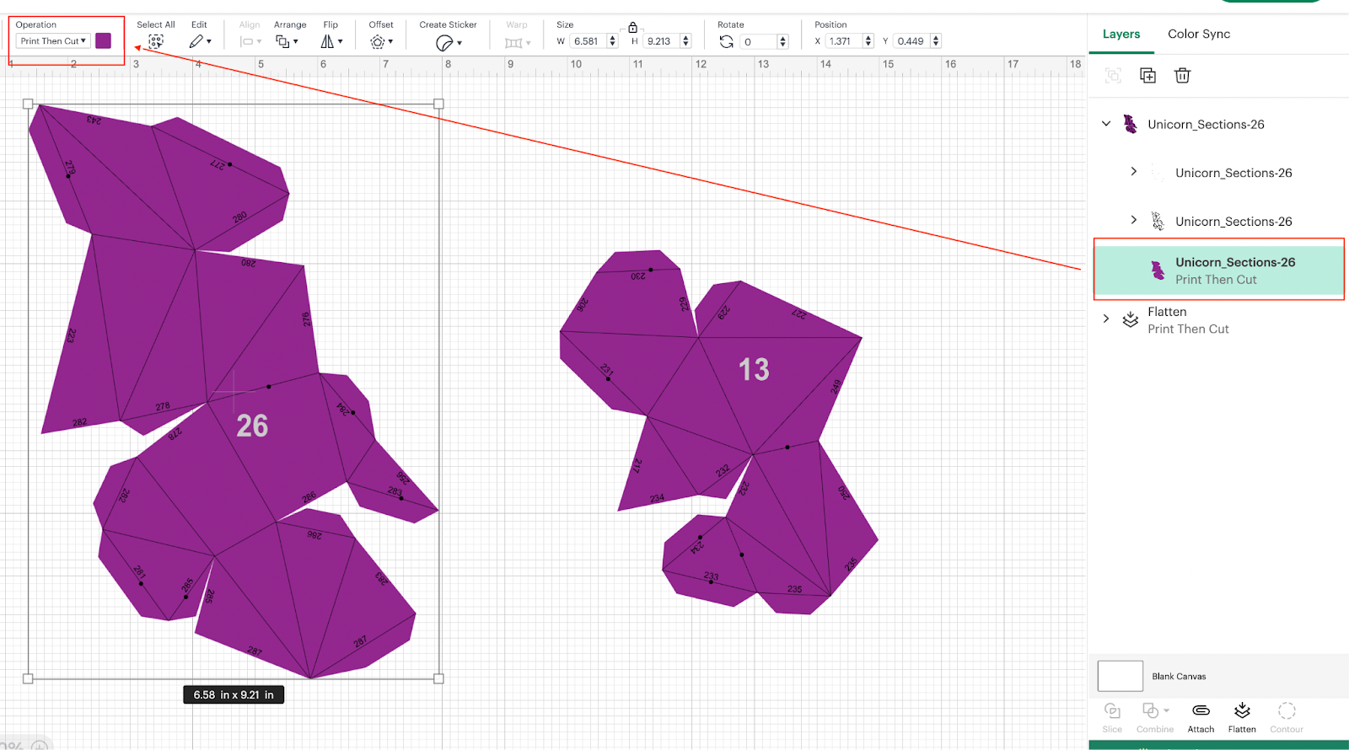Click the Select All icon
The height and width of the screenshot is (750, 1349).
tap(156, 41)
